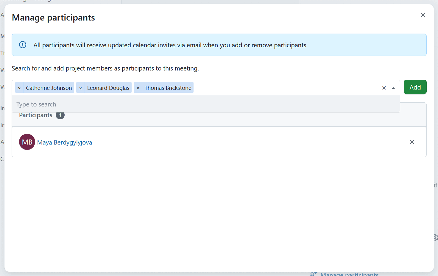Click the Participants count badge
Viewport: 438px width, 276px height.
click(60, 116)
